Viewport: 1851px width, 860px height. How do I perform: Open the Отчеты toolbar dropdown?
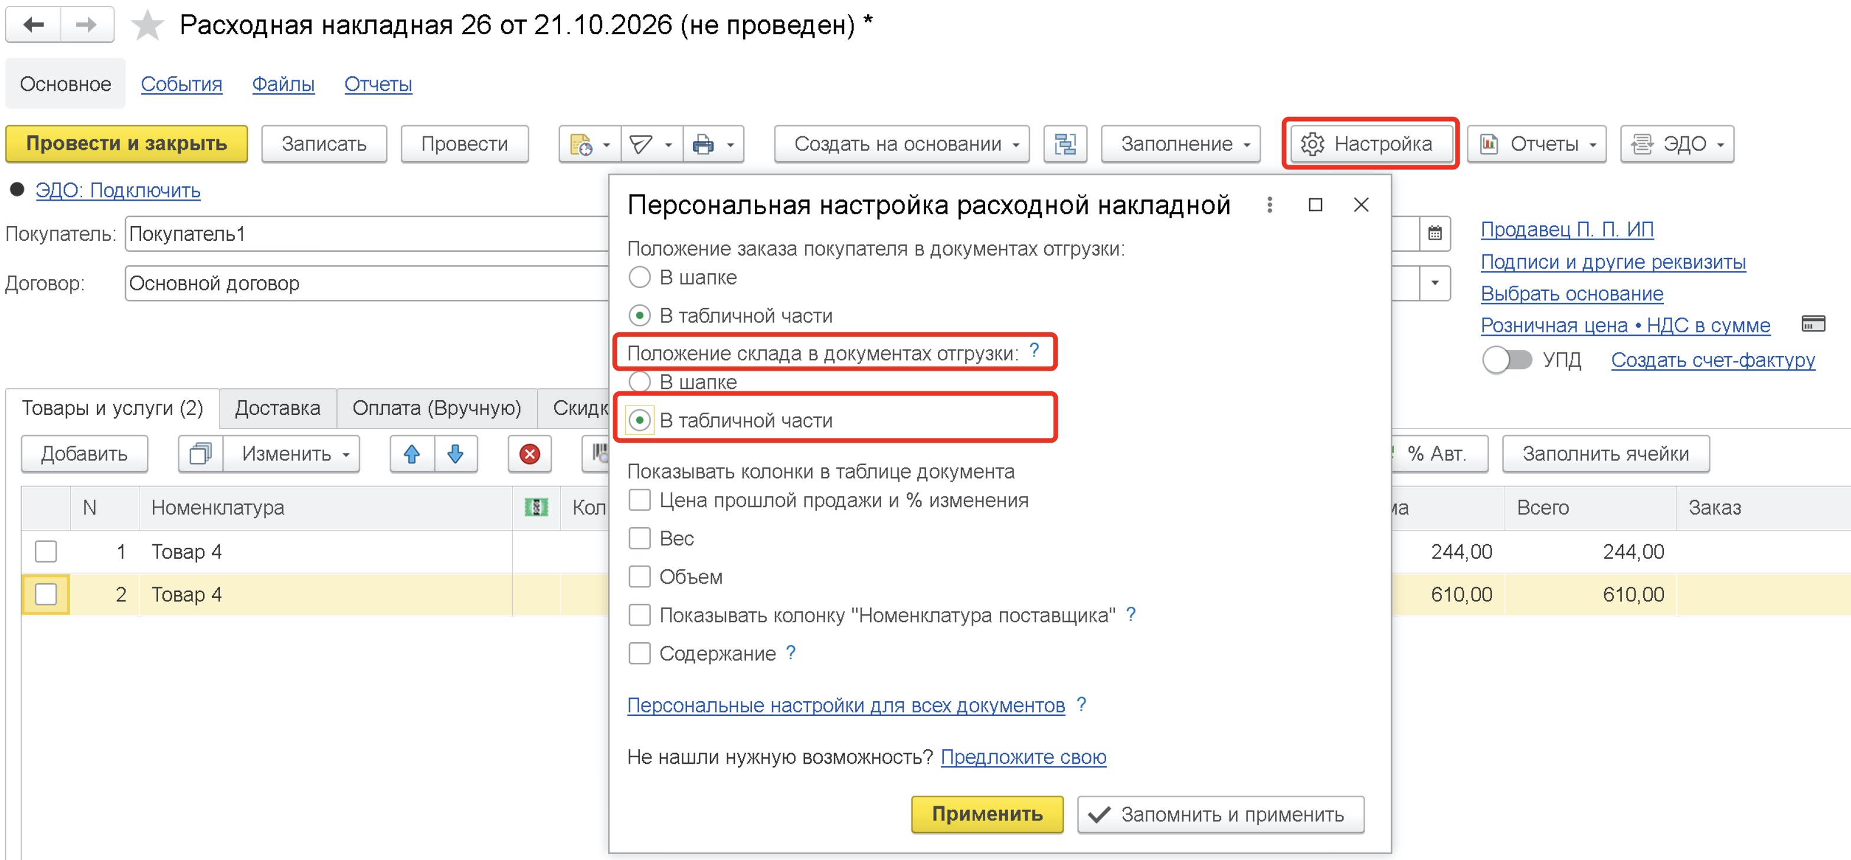click(1536, 145)
